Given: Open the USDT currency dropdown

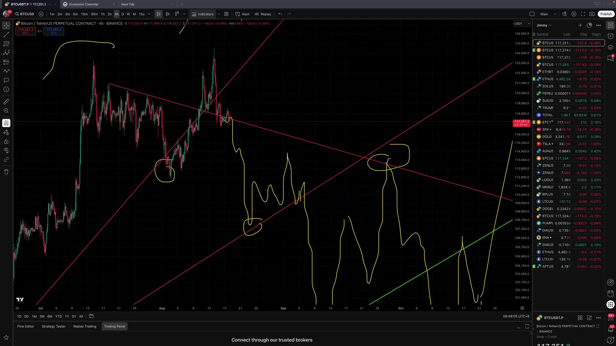Looking at the screenshot, I should (522, 24).
